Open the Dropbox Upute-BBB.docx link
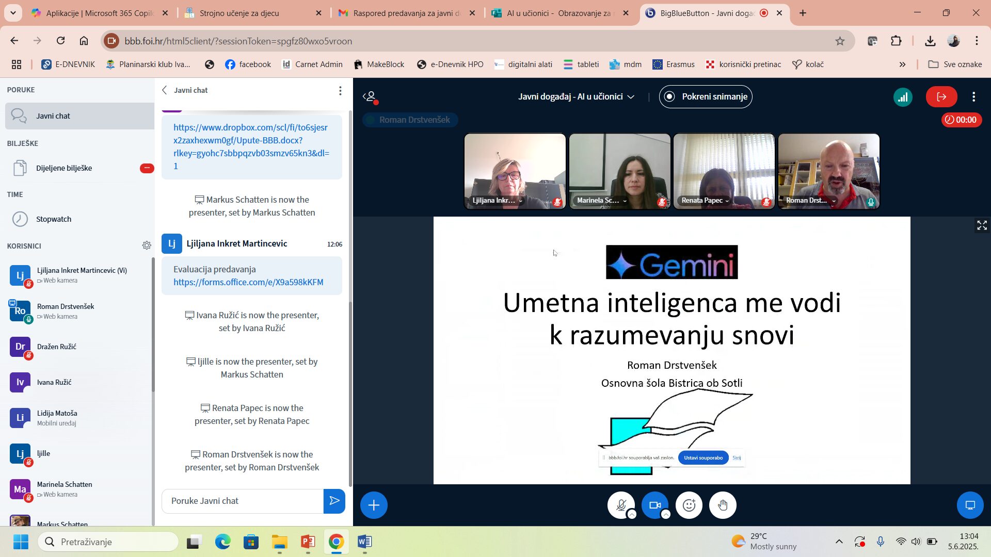 pyautogui.click(x=251, y=146)
